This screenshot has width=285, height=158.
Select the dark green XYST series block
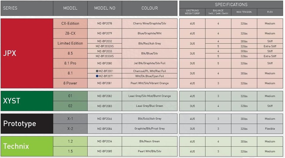coord(27,101)
